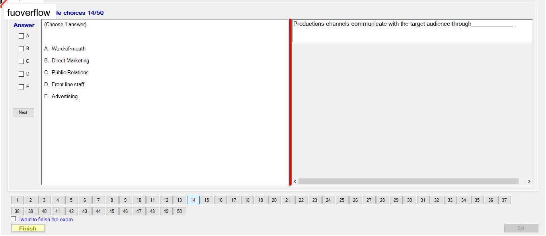
Task: Click answer text 'Direct Marketing'
Action: pyautogui.click(x=70, y=61)
